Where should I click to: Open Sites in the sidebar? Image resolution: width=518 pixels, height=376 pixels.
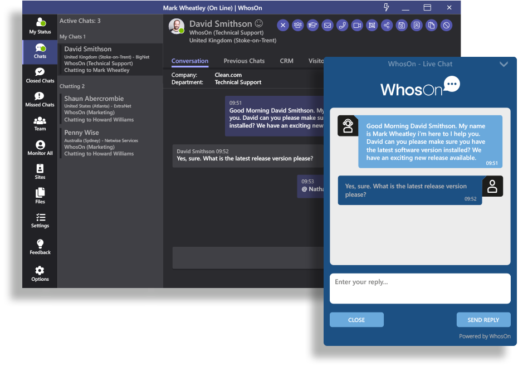pos(40,172)
